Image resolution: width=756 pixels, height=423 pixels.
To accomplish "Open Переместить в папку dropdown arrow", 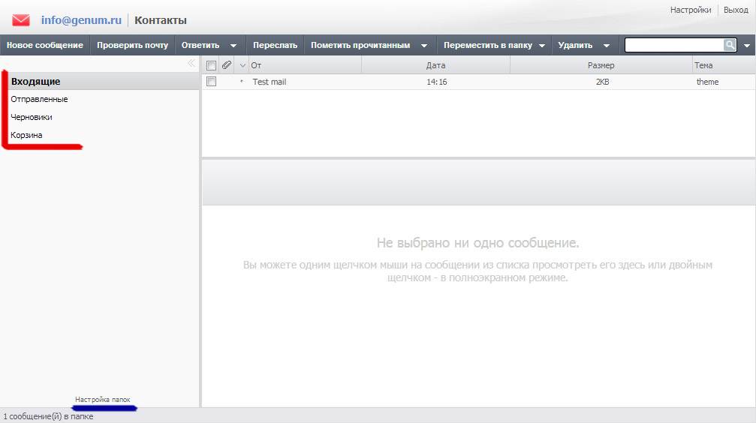I will 541,46.
